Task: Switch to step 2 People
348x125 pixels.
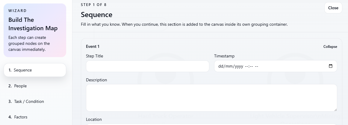Action: point(20,86)
